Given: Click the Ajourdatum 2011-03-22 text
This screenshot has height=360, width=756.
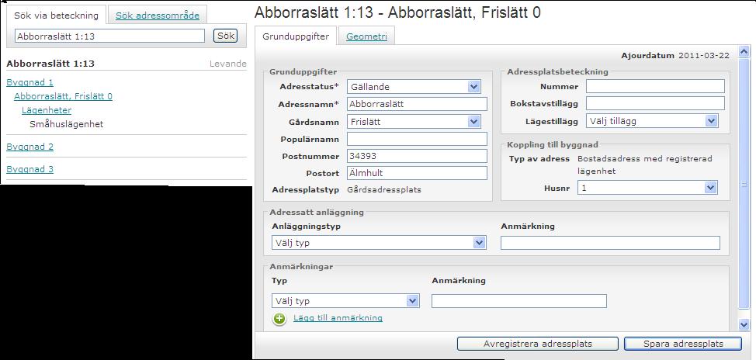Looking at the screenshot, I should (x=675, y=55).
